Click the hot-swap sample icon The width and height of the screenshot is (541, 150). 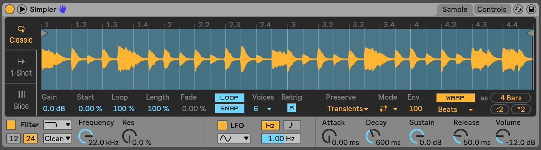[x=519, y=9]
